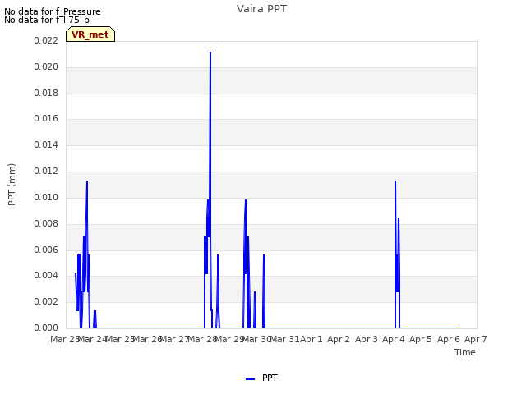Click the 0.008 y-axis tick label
Image resolution: width=526 pixels, height=394 pixels.
click(x=46, y=223)
